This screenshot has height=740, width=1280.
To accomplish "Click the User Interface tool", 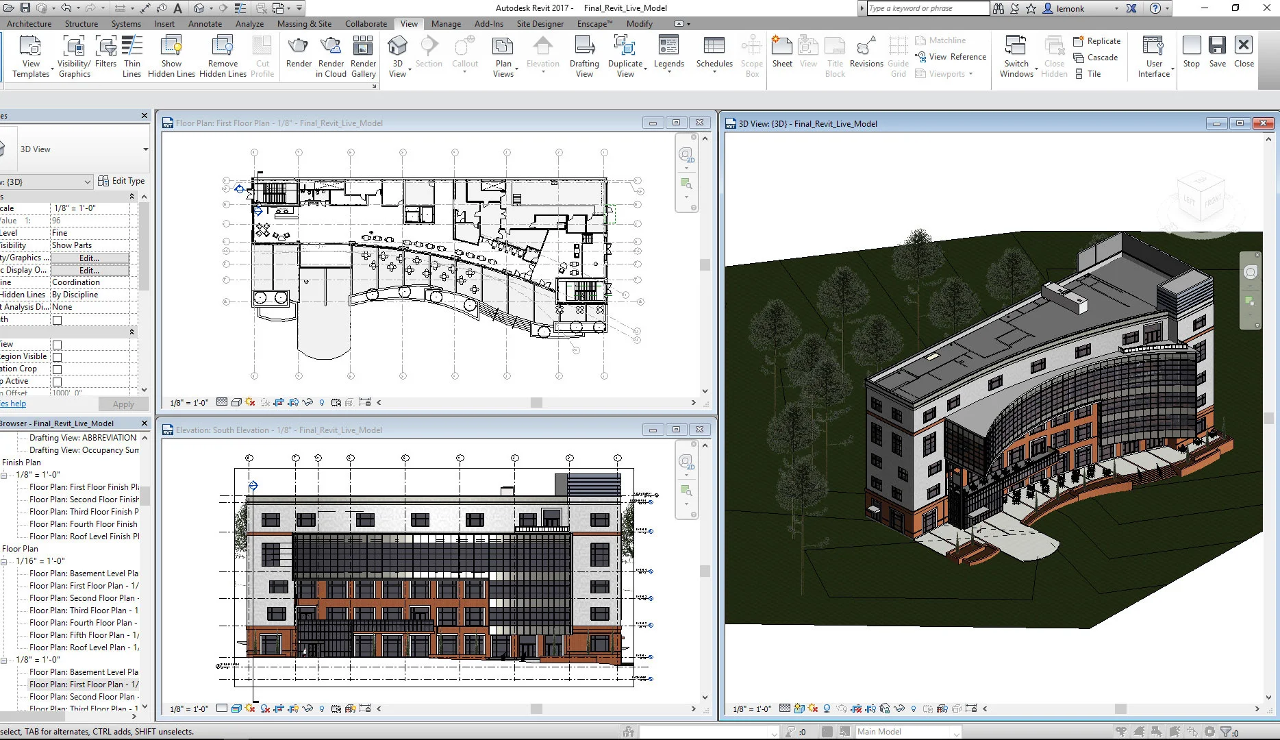I will (1154, 56).
